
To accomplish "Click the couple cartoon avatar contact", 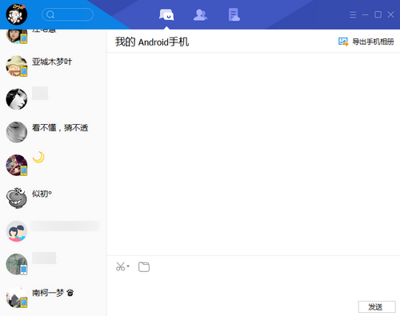I will tap(17, 231).
